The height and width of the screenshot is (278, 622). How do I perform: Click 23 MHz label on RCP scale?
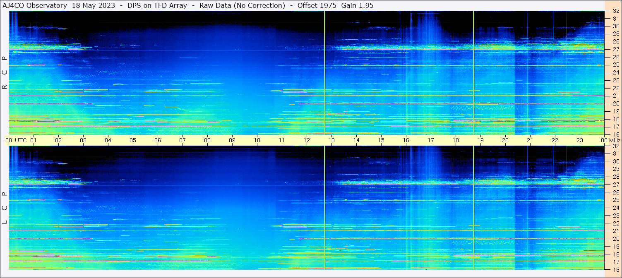615,80
